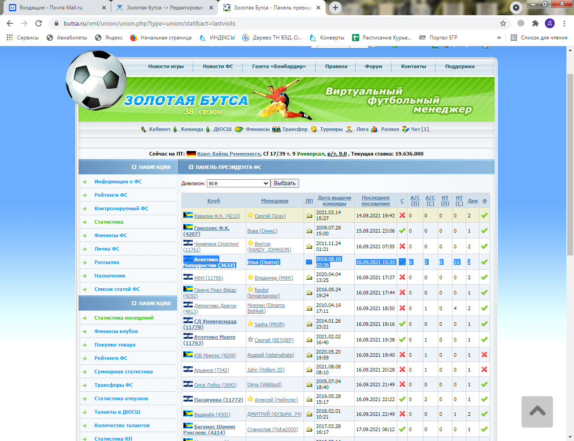Open Chrome three-dot menu
The image size is (574, 441).
tap(564, 23)
